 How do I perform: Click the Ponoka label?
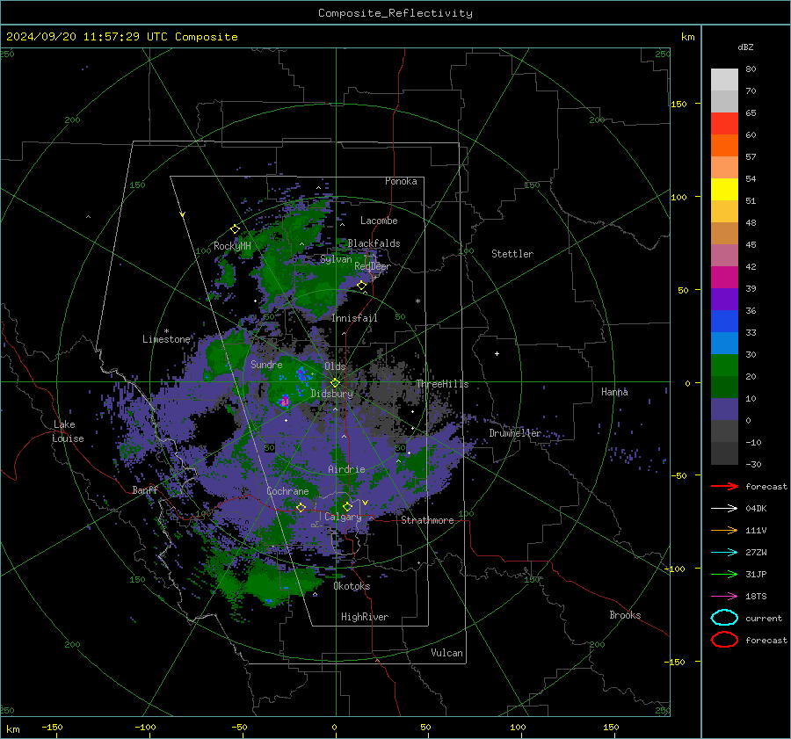tap(401, 181)
